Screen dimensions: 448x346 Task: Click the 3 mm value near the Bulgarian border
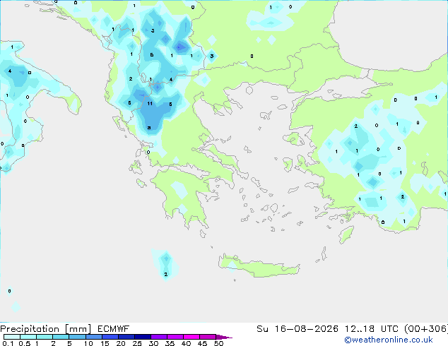tap(212, 56)
